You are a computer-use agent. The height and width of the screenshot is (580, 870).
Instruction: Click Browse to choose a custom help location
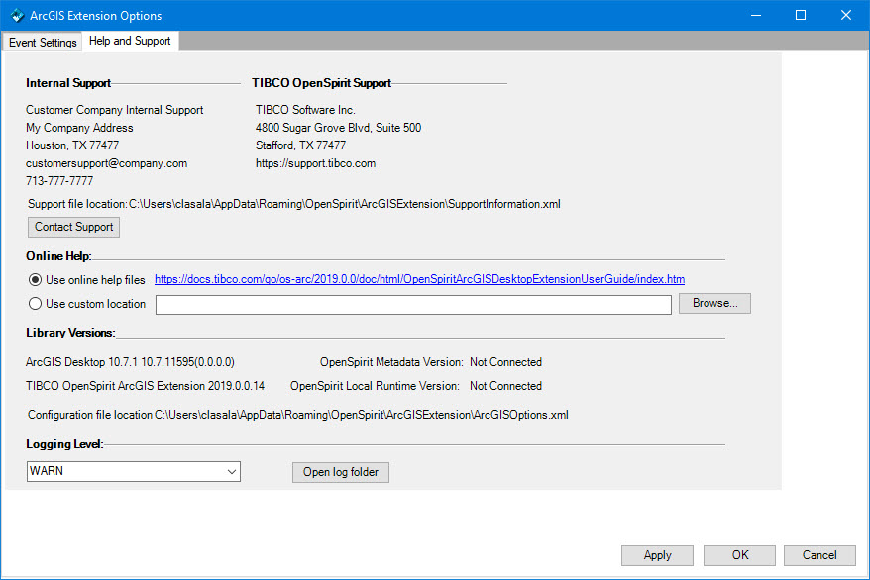714,303
